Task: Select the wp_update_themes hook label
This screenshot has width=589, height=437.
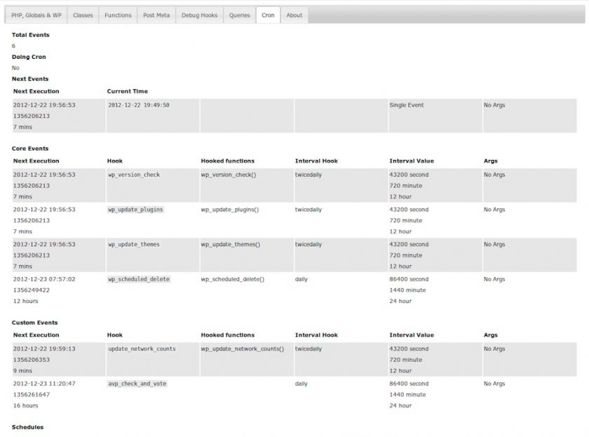Action: click(x=134, y=245)
